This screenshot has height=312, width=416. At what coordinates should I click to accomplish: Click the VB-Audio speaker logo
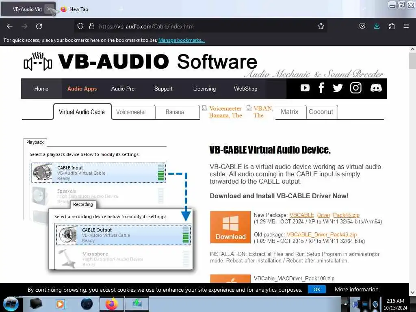pyautogui.click(x=38, y=62)
